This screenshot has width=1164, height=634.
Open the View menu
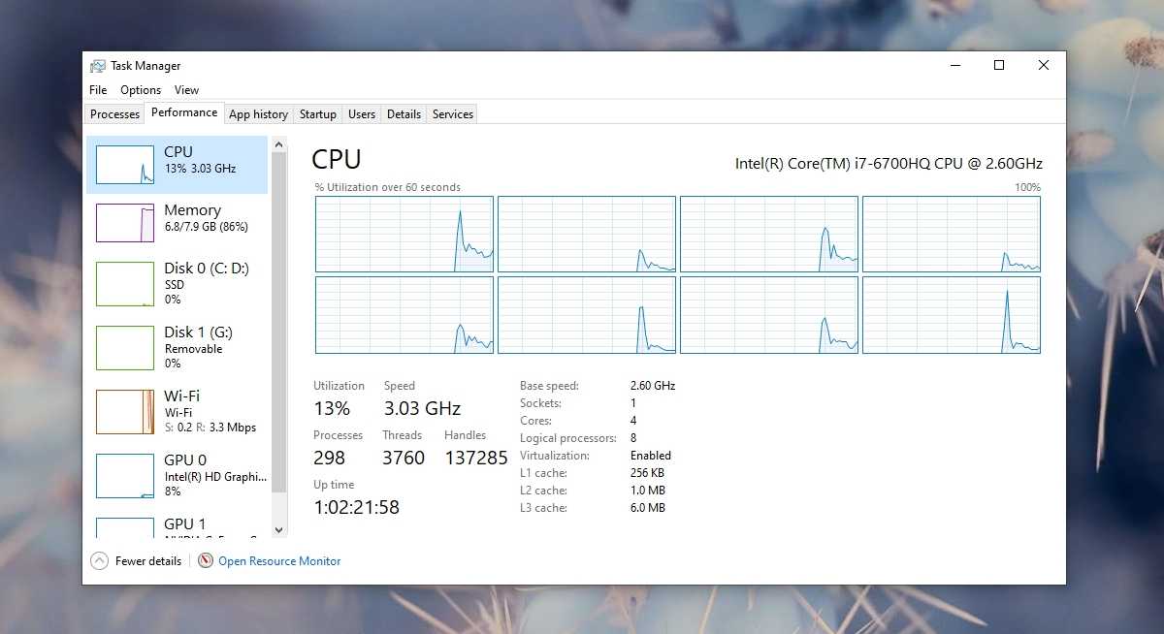click(186, 90)
